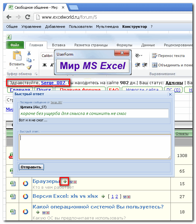Open the Конструктор admin menu
Screen dimensions: 196x224
[135, 27]
